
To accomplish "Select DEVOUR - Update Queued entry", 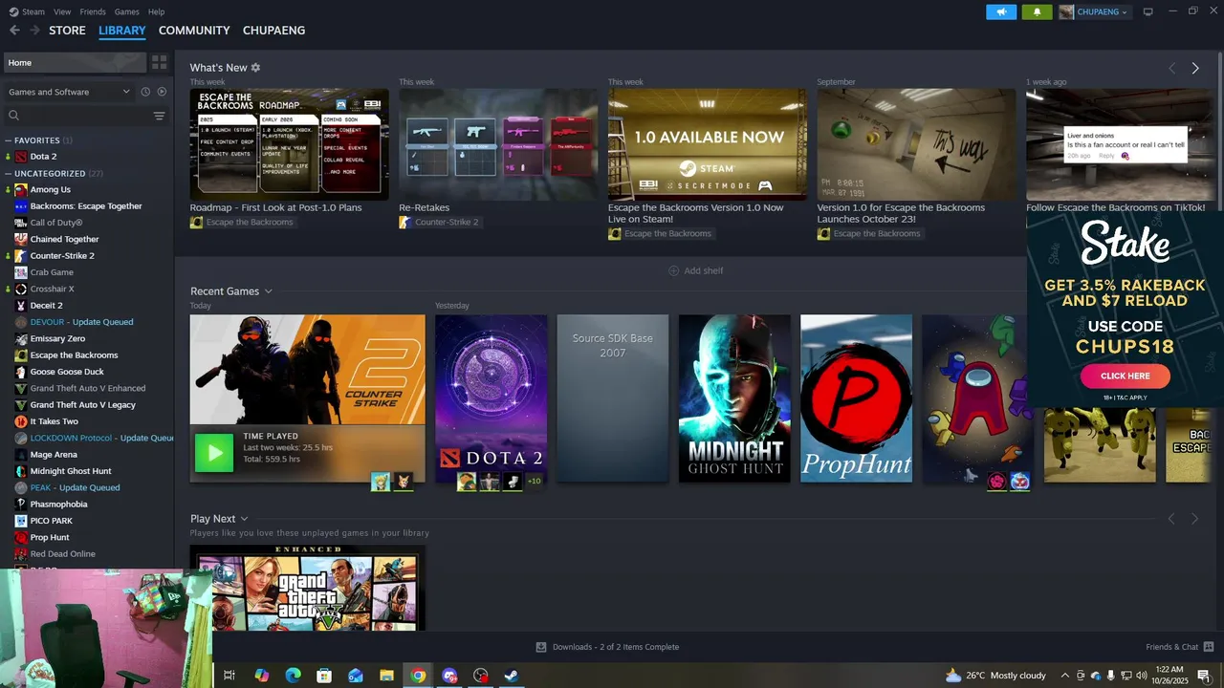I will tap(81, 322).
